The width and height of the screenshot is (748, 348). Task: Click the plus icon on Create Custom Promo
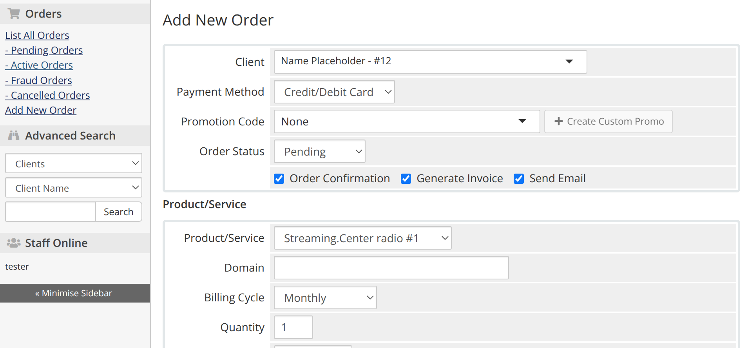(558, 121)
